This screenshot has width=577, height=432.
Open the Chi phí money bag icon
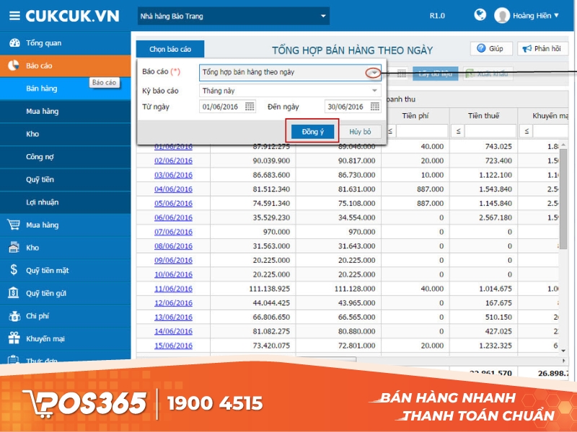14,316
